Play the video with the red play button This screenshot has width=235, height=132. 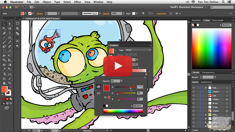pos(117,66)
